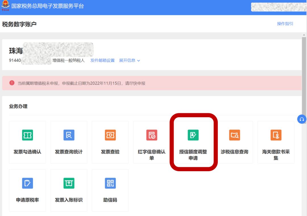Click the national tax emblem logo
Screen dimensions: 307x216
tap(5, 5)
